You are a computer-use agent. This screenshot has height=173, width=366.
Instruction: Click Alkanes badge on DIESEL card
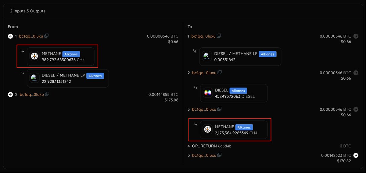pos(238,91)
